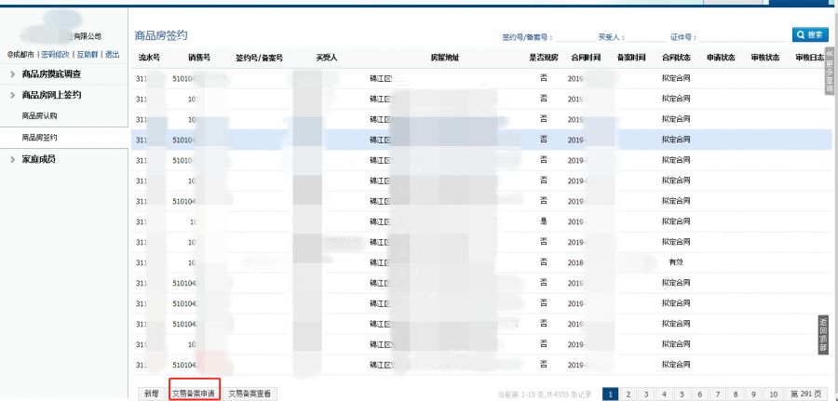Viewport: 838px width, 401px height.
Task: Go to page 2 in pagination
Action: (x=628, y=394)
